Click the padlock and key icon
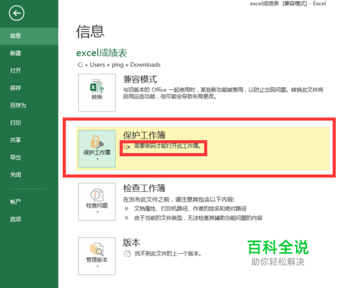The height and width of the screenshot is (288, 338). (x=97, y=142)
